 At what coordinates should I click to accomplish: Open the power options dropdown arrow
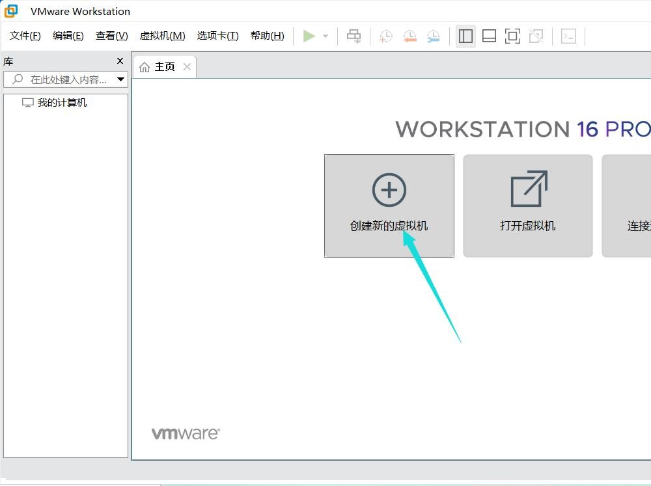point(325,36)
